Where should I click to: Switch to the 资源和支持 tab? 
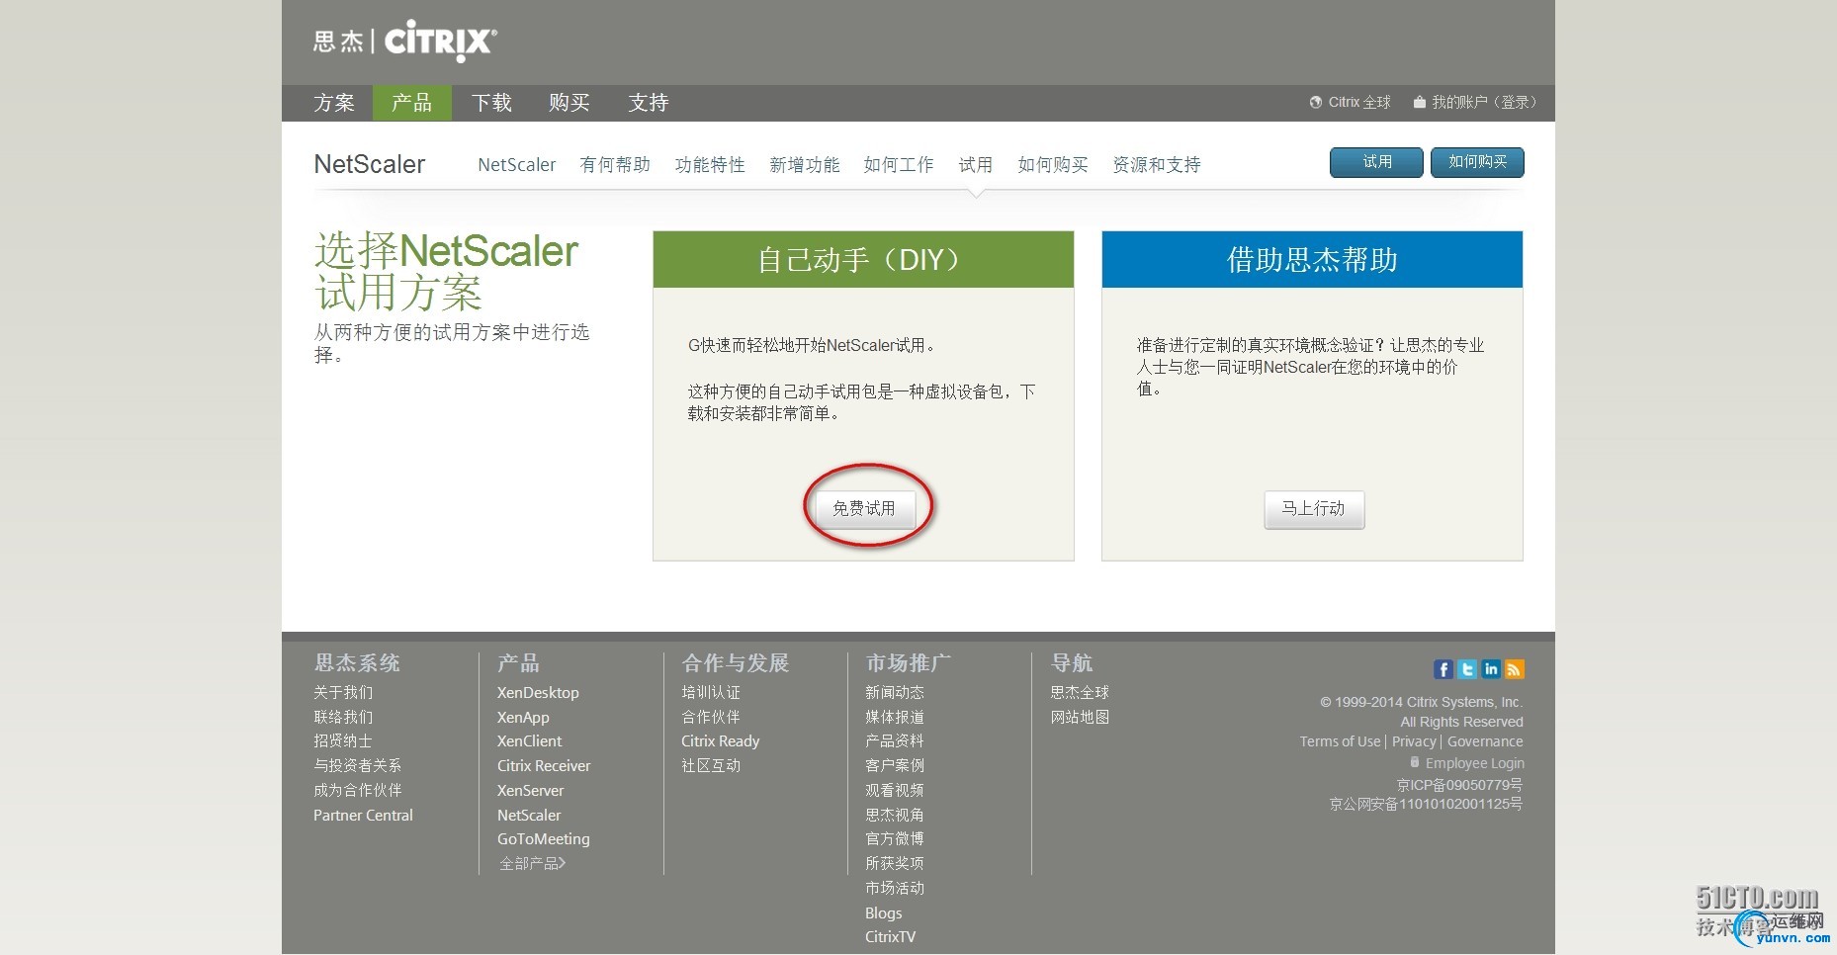pyautogui.click(x=1157, y=165)
